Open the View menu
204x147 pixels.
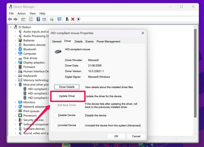32,13
